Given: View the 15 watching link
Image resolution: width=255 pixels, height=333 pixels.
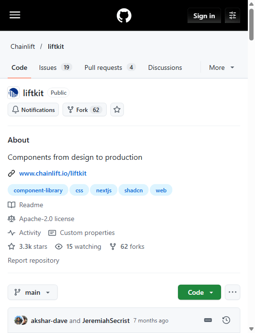Looking at the screenshot, I should pos(84,246).
